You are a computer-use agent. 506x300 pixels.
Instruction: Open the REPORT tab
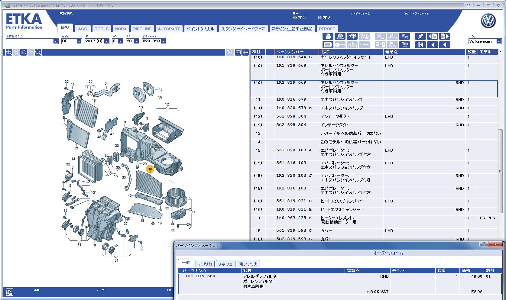(327, 29)
